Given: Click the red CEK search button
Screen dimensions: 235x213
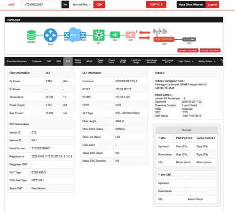Looking at the screenshot, I should (x=99, y=5).
